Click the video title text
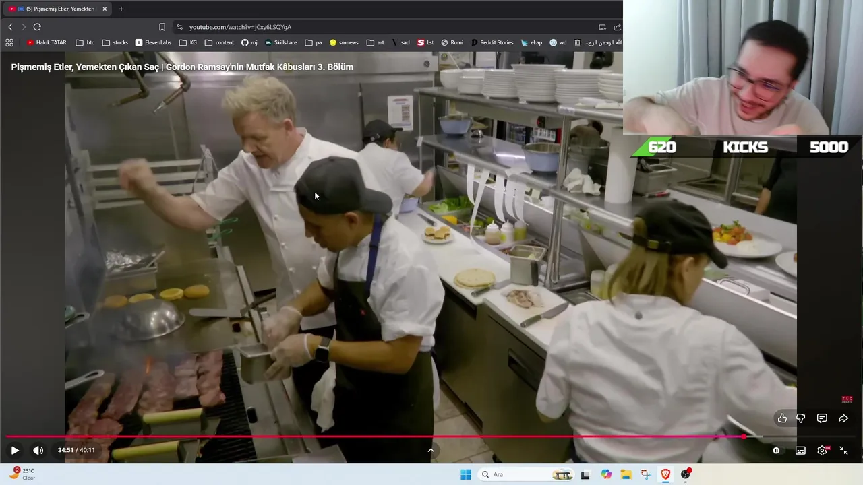 coord(182,67)
